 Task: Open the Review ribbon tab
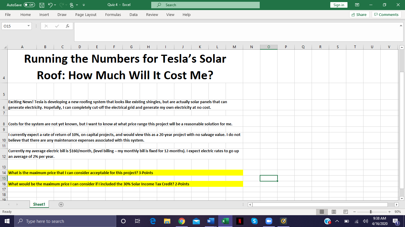(x=152, y=14)
